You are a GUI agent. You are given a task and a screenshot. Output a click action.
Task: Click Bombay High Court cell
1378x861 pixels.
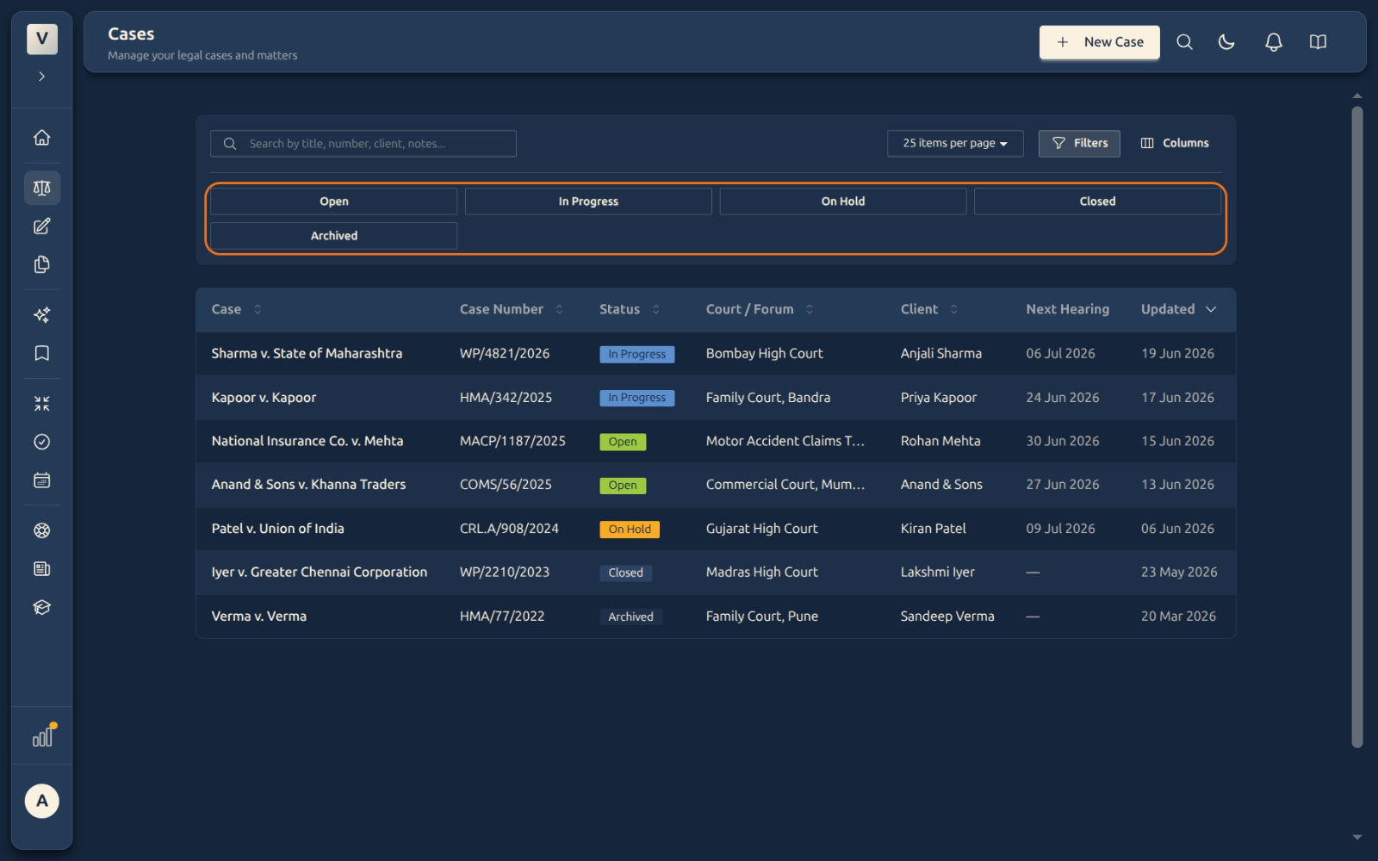pyautogui.click(x=764, y=354)
